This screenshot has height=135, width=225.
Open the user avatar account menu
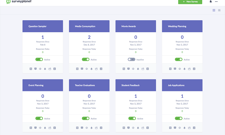(211, 2)
